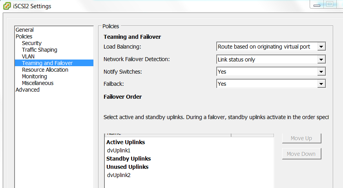Select the Advanced category

27,90
